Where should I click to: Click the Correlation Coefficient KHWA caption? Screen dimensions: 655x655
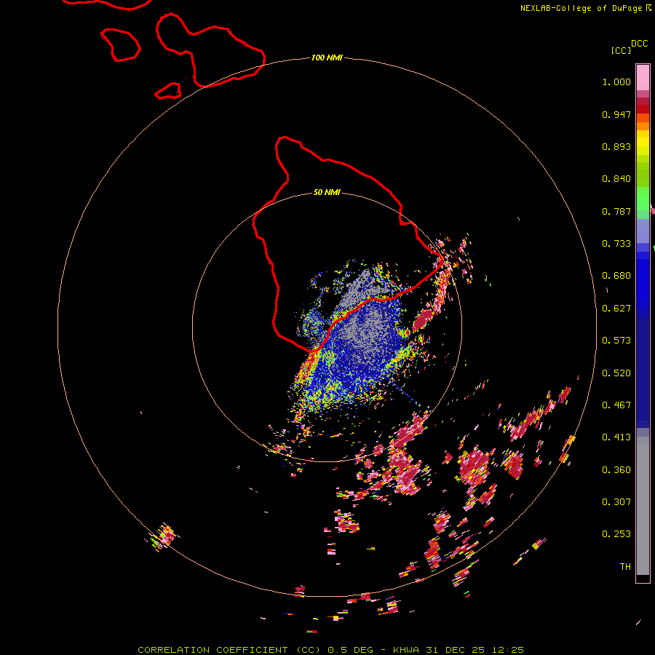point(331,650)
